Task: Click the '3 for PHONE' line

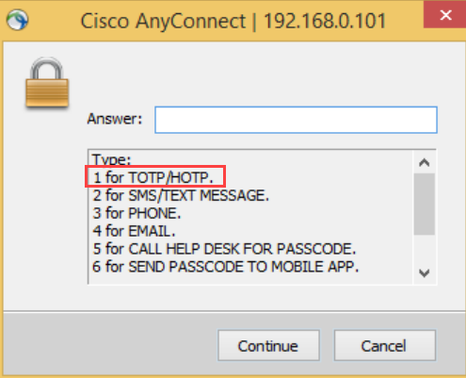Action: pos(137,213)
